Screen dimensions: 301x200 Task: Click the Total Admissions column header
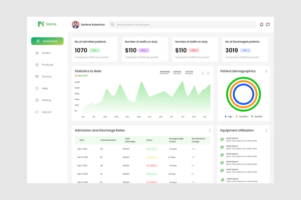tap(108, 140)
